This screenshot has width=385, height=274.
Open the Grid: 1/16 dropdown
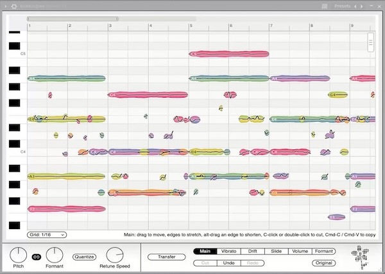(x=47, y=235)
